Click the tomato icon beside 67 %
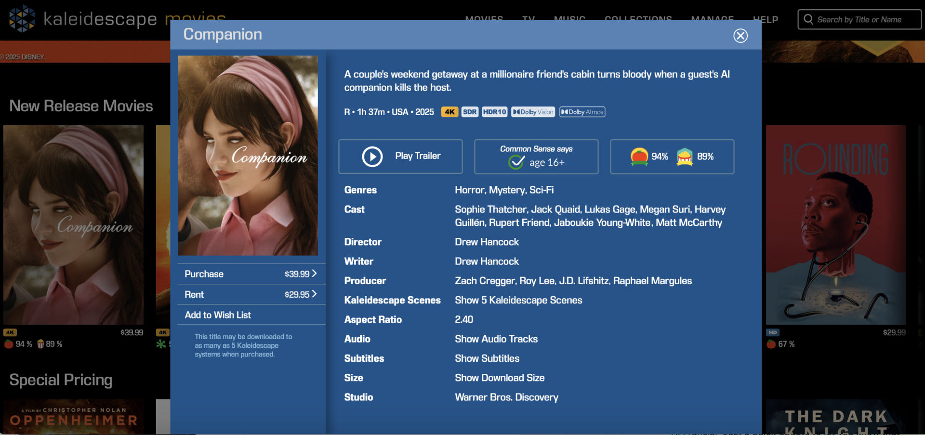The image size is (925, 435). (771, 344)
